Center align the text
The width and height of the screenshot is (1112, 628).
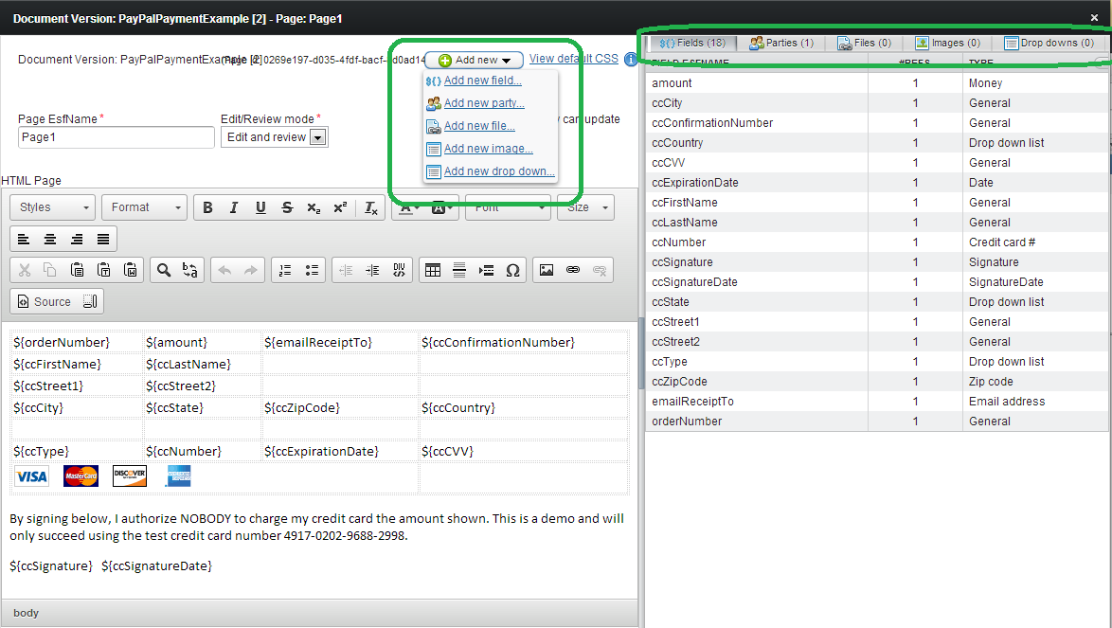[x=50, y=239]
